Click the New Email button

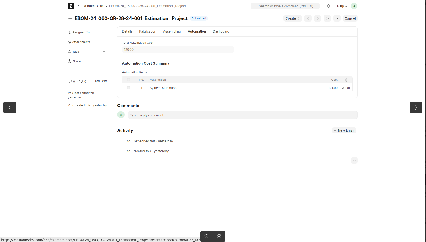click(x=344, y=130)
